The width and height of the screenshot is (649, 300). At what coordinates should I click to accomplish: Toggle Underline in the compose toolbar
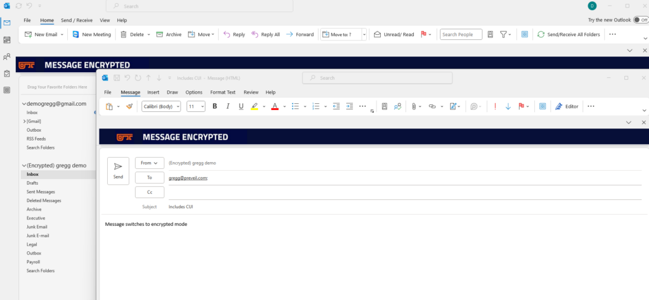(241, 106)
